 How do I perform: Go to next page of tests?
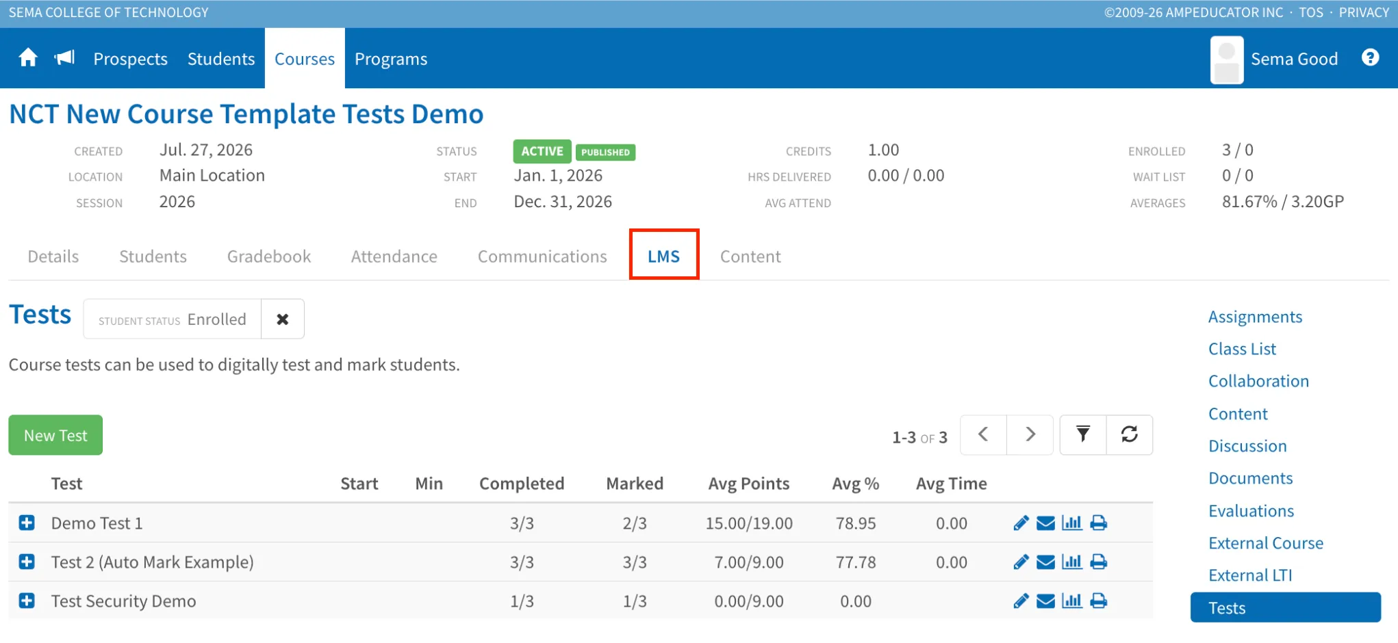click(1030, 434)
